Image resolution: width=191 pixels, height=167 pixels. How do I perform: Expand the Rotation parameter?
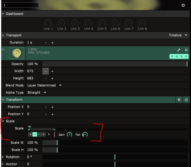[x=3, y=157]
